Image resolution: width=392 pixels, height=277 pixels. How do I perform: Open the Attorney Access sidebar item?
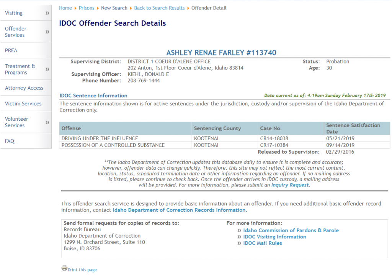[24, 88]
